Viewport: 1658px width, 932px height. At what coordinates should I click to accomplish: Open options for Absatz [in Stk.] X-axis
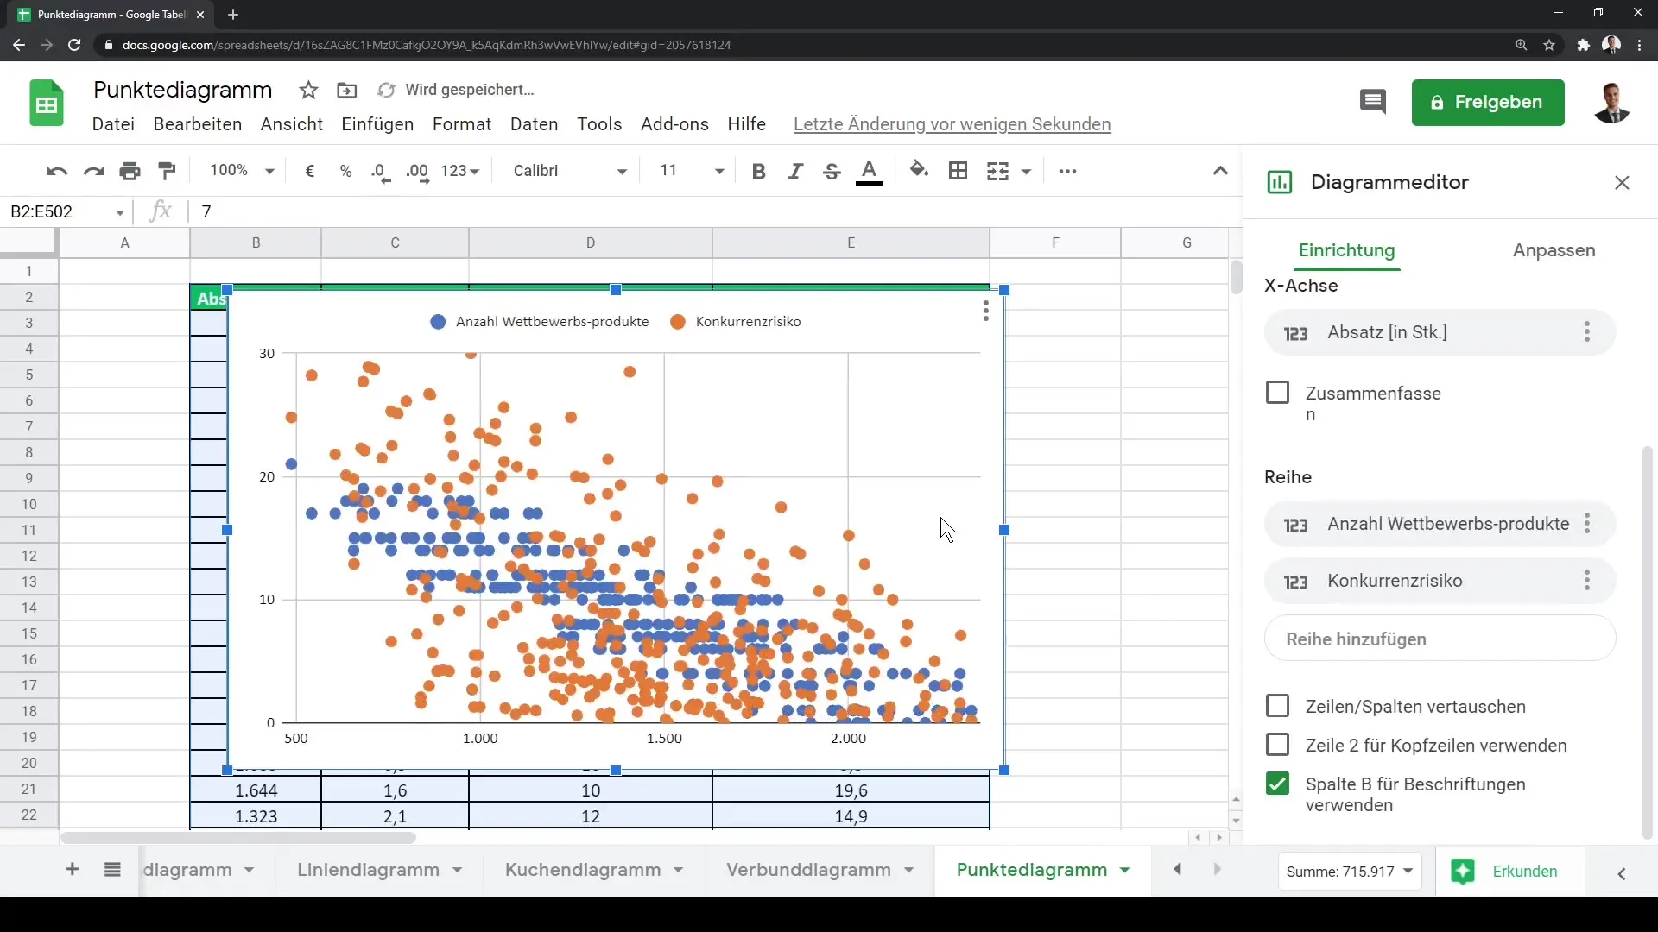click(x=1586, y=332)
